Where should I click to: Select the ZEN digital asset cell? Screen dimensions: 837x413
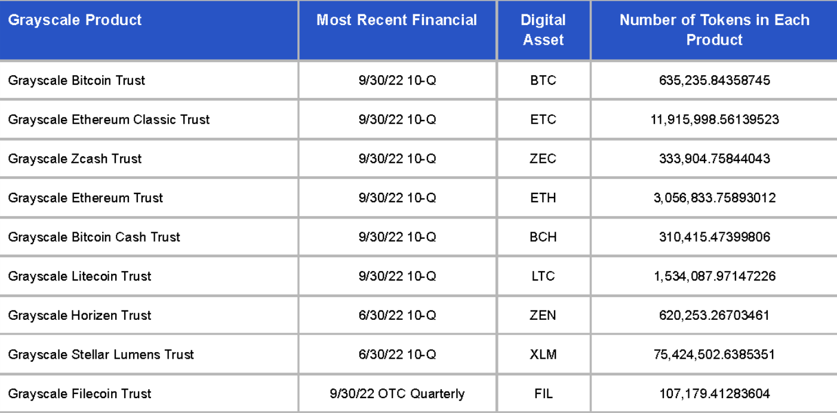coord(543,315)
